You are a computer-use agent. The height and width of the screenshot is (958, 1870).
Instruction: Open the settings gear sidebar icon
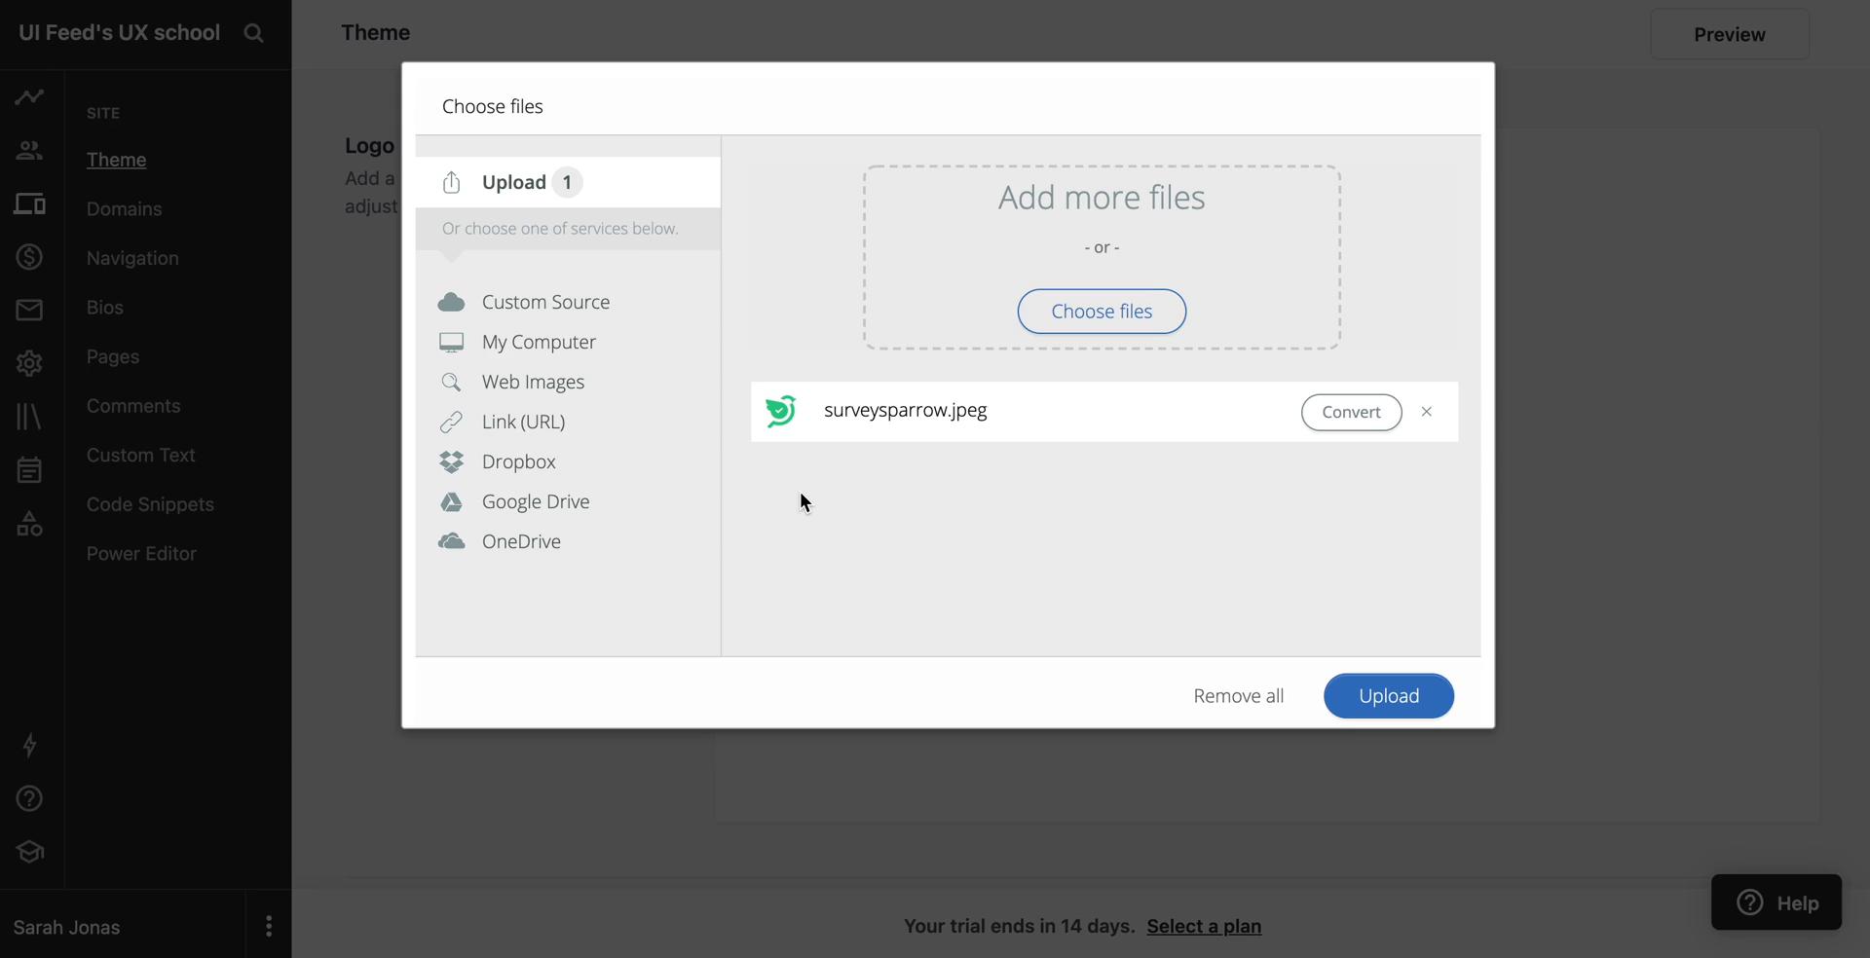click(29, 363)
